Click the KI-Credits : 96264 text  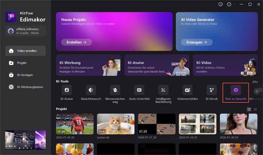point(28,33)
